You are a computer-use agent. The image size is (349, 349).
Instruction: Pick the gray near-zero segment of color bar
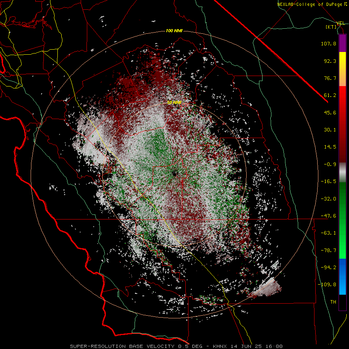[342, 172]
